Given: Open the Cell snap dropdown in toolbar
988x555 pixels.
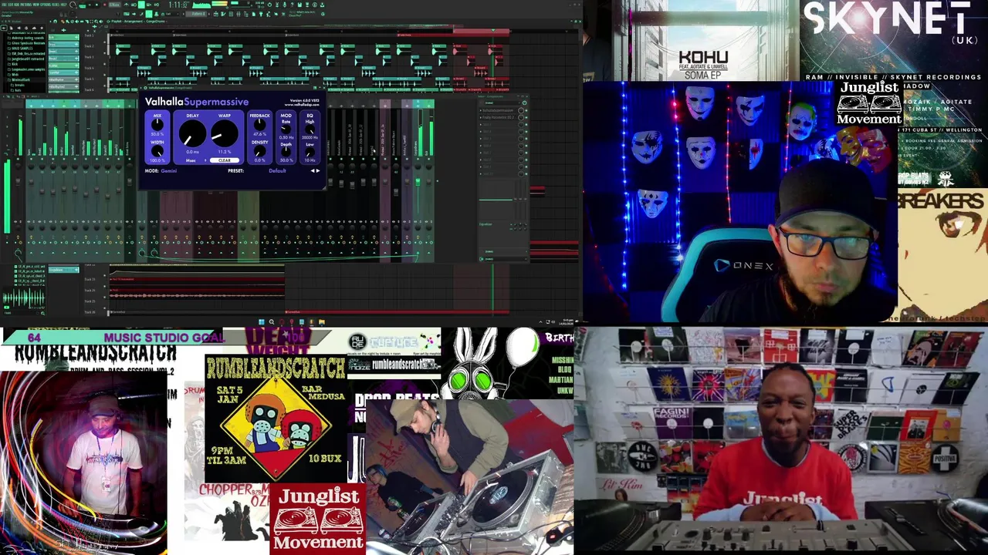Looking at the screenshot, I should [171, 14].
